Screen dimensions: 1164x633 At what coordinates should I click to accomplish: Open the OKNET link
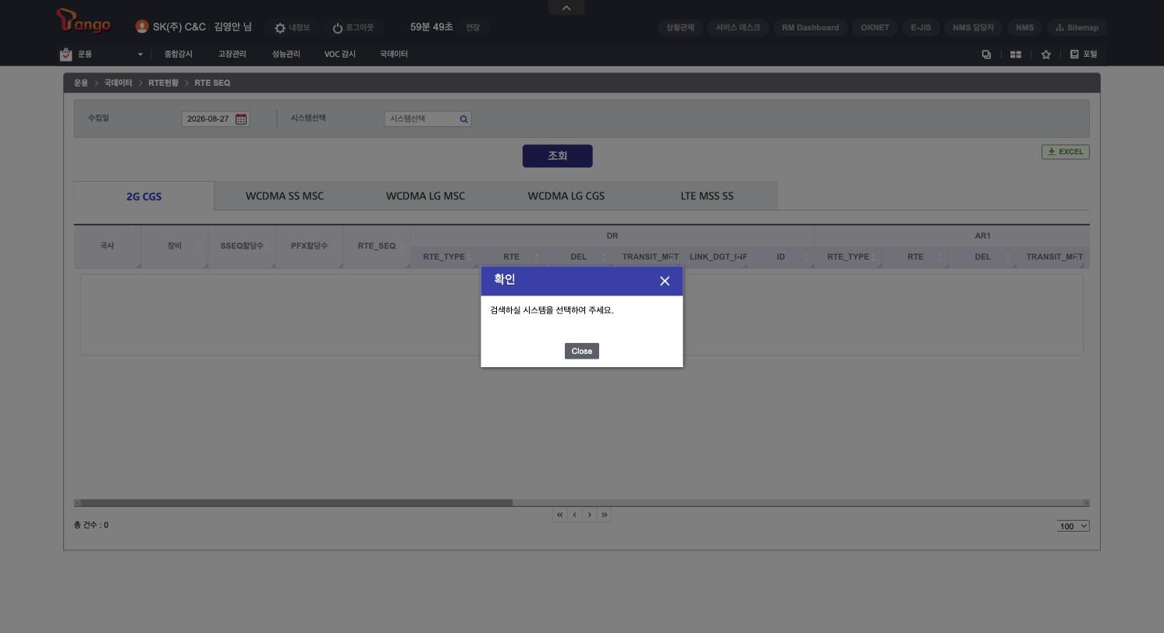[x=875, y=27]
